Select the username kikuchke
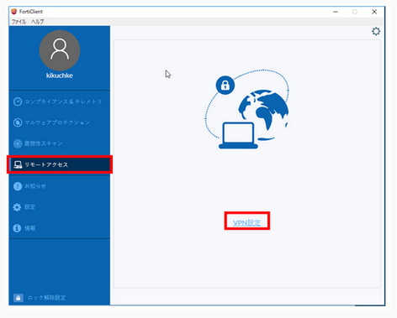 point(60,76)
